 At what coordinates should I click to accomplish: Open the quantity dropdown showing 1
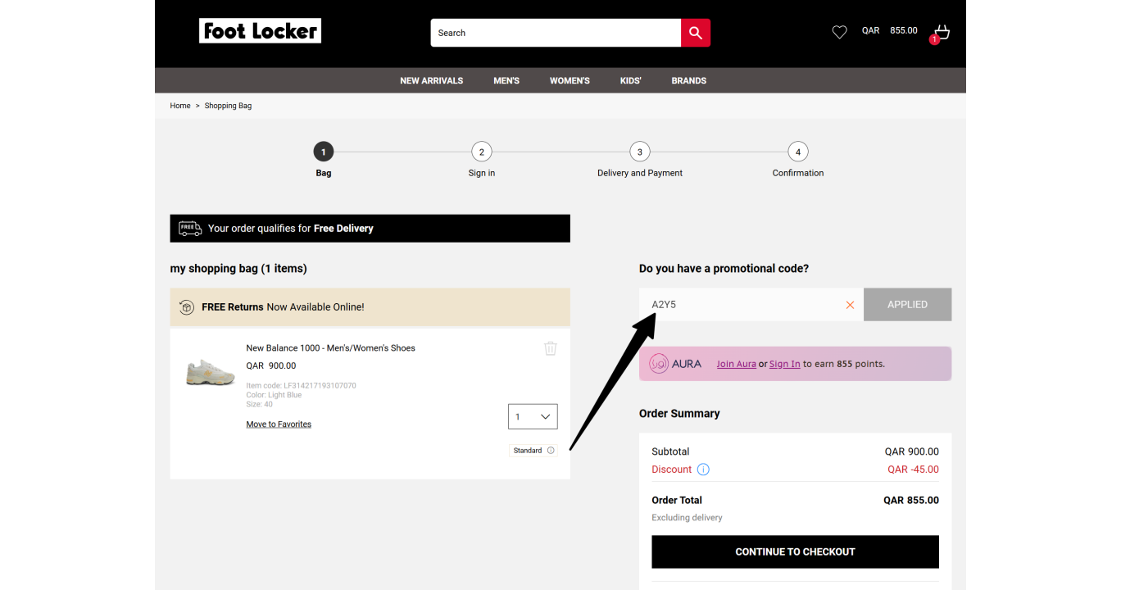click(x=533, y=416)
